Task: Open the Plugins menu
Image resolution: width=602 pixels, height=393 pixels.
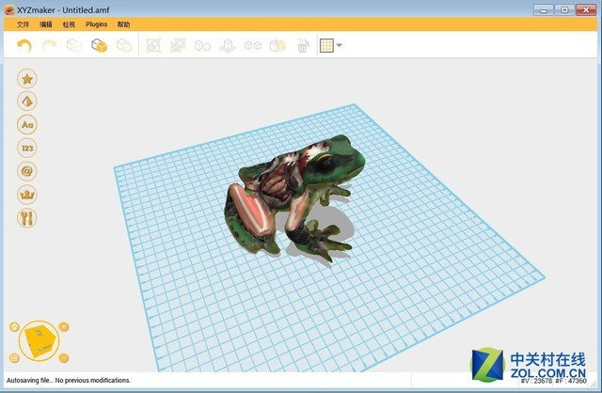Action: click(x=96, y=24)
